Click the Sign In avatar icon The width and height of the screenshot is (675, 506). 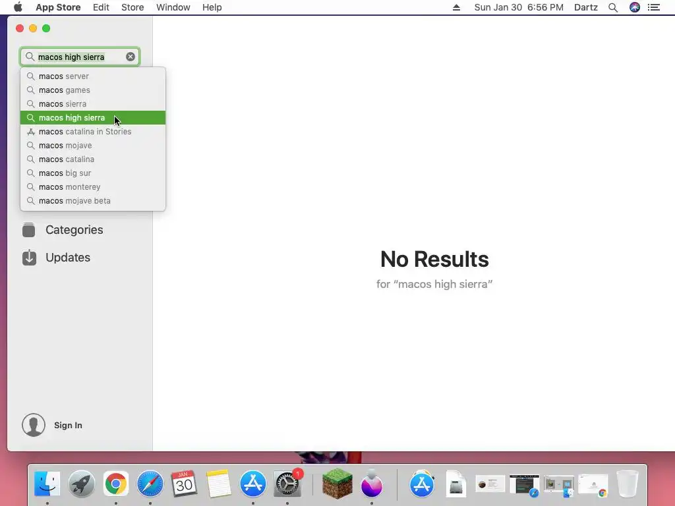34,425
